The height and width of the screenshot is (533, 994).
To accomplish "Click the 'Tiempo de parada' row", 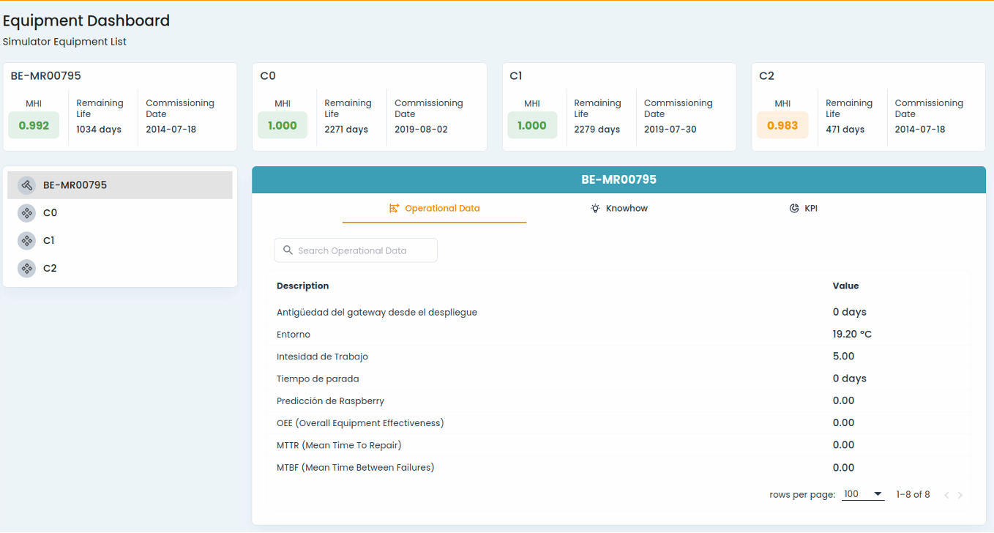I will [x=619, y=379].
